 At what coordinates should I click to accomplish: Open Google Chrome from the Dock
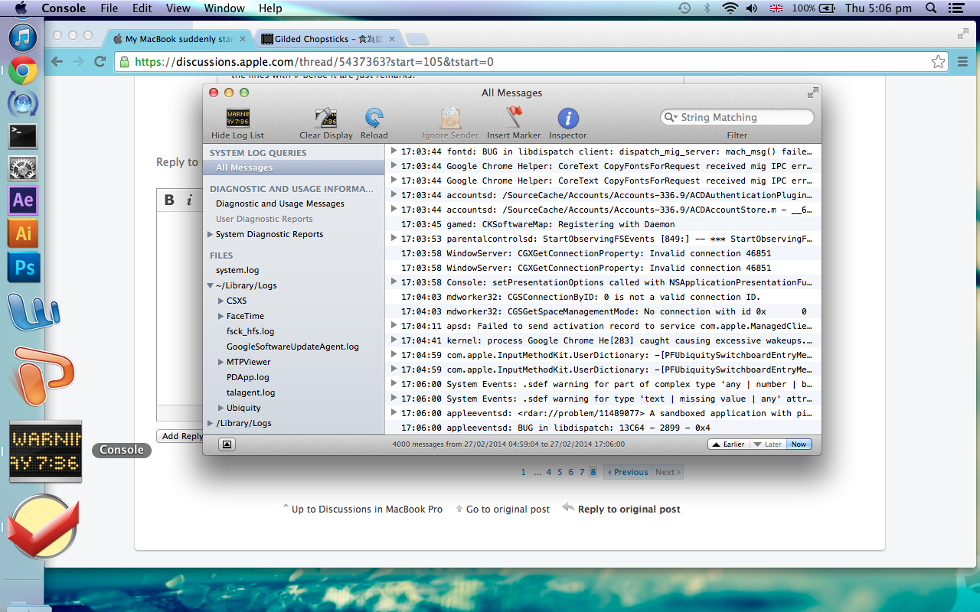tap(23, 71)
